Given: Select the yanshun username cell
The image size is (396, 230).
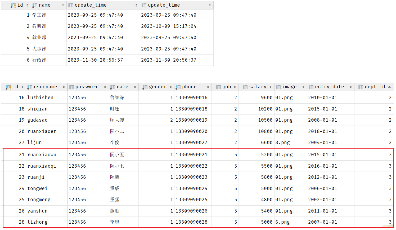Looking at the screenshot, I should coord(46,211).
